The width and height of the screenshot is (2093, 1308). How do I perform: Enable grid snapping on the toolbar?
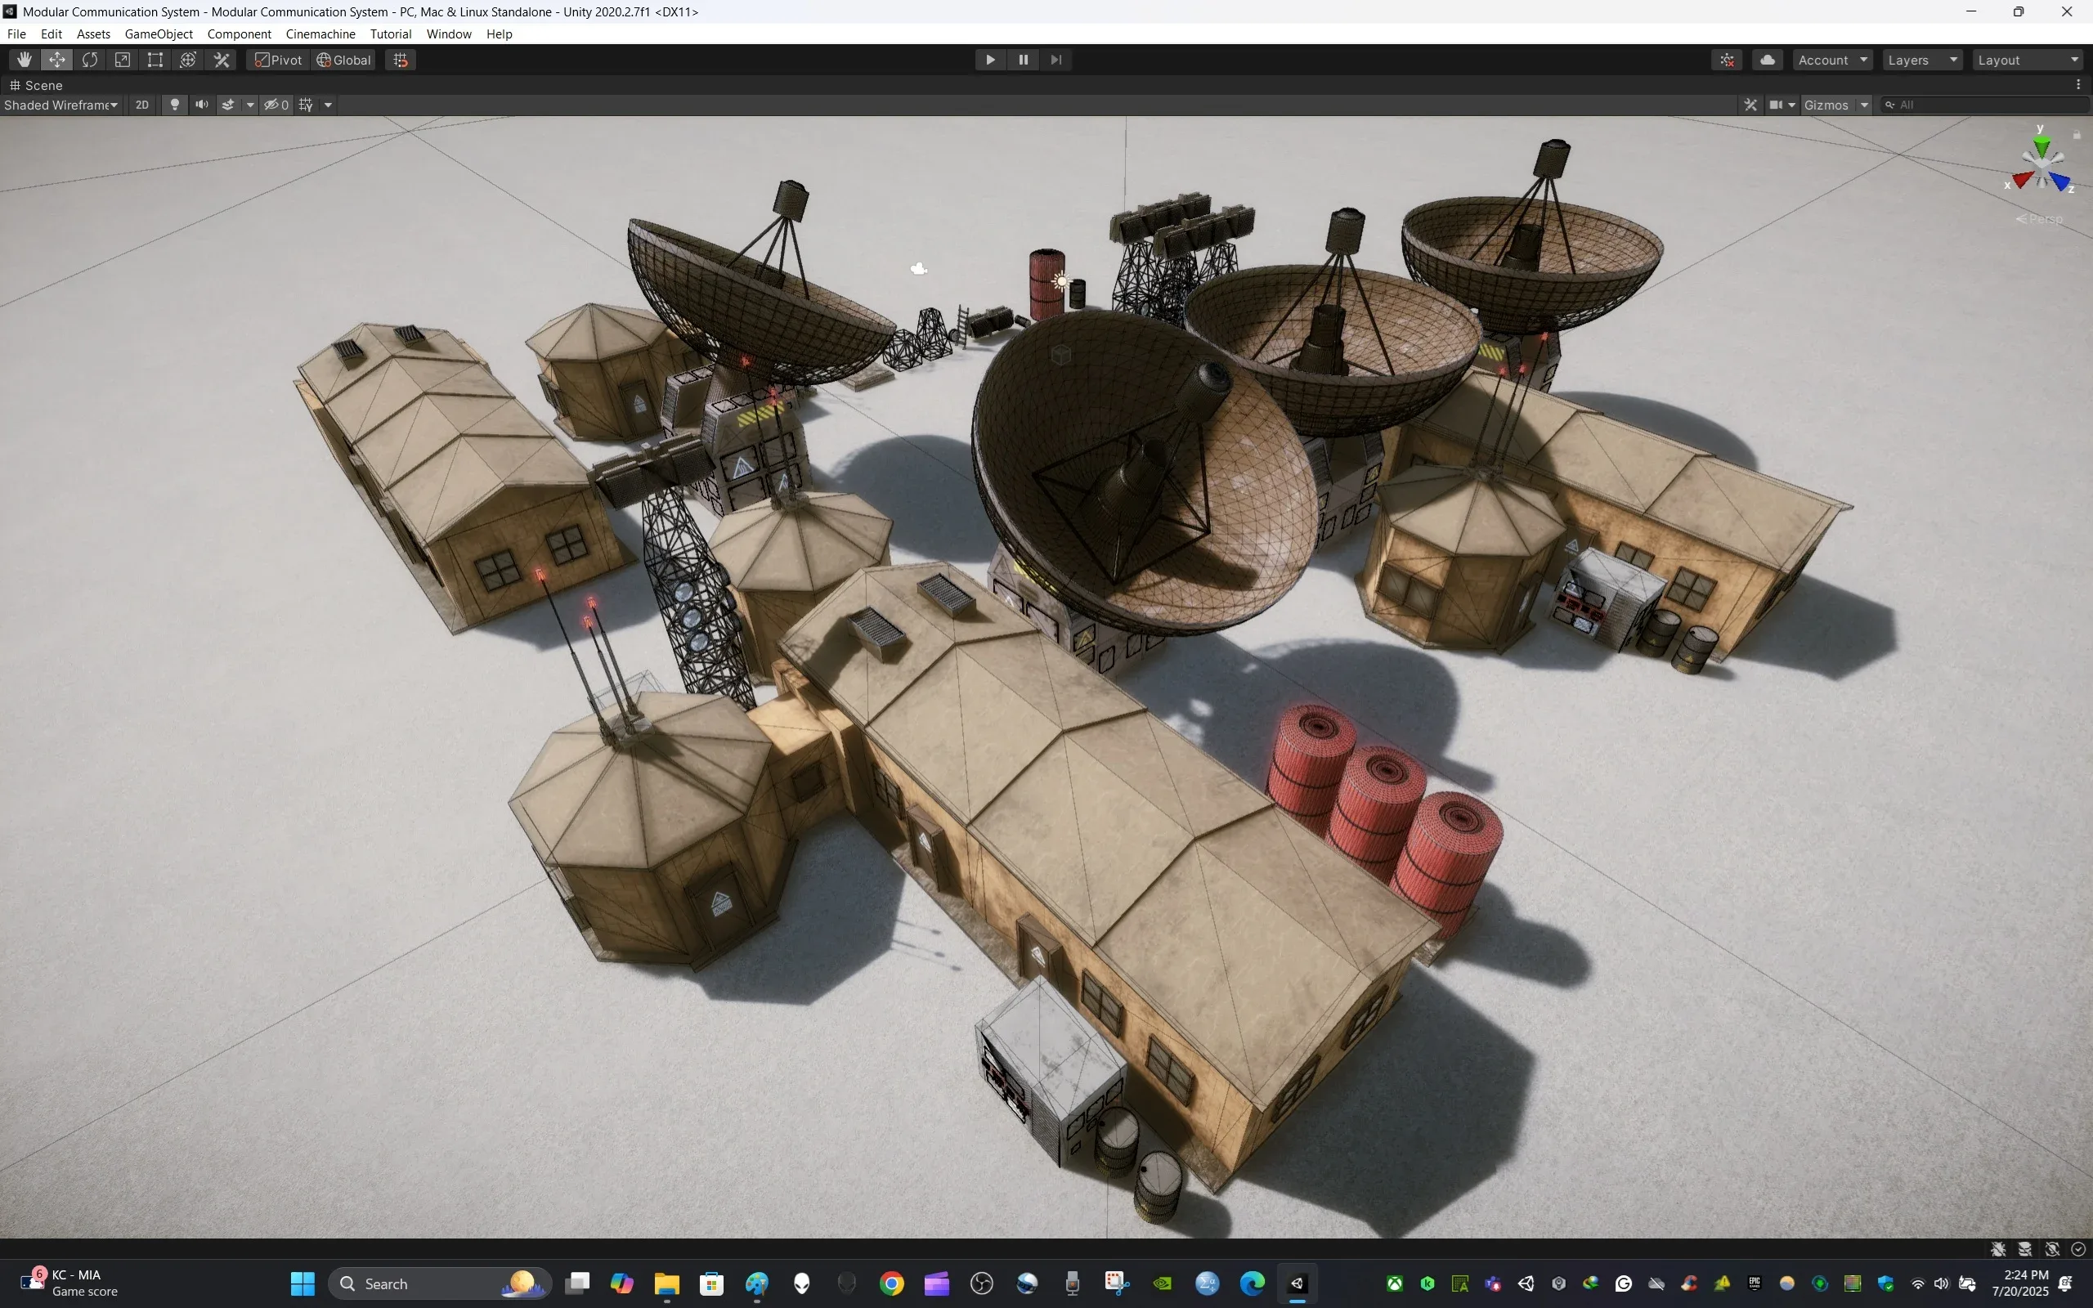pos(400,59)
